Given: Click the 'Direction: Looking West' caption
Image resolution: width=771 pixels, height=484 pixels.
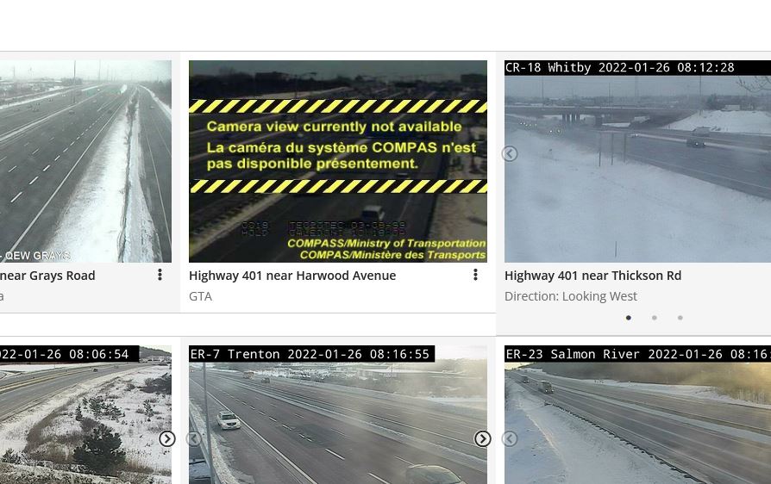Looking at the screenshot, I should tap(570, 296).
